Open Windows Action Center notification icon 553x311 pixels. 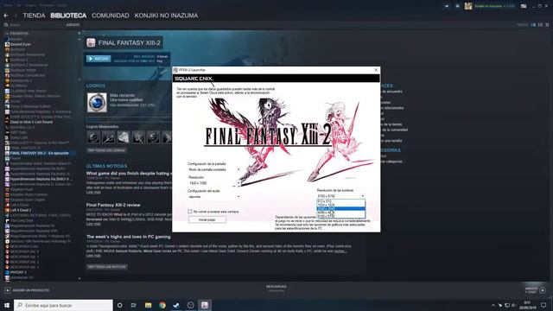(543, 305)
